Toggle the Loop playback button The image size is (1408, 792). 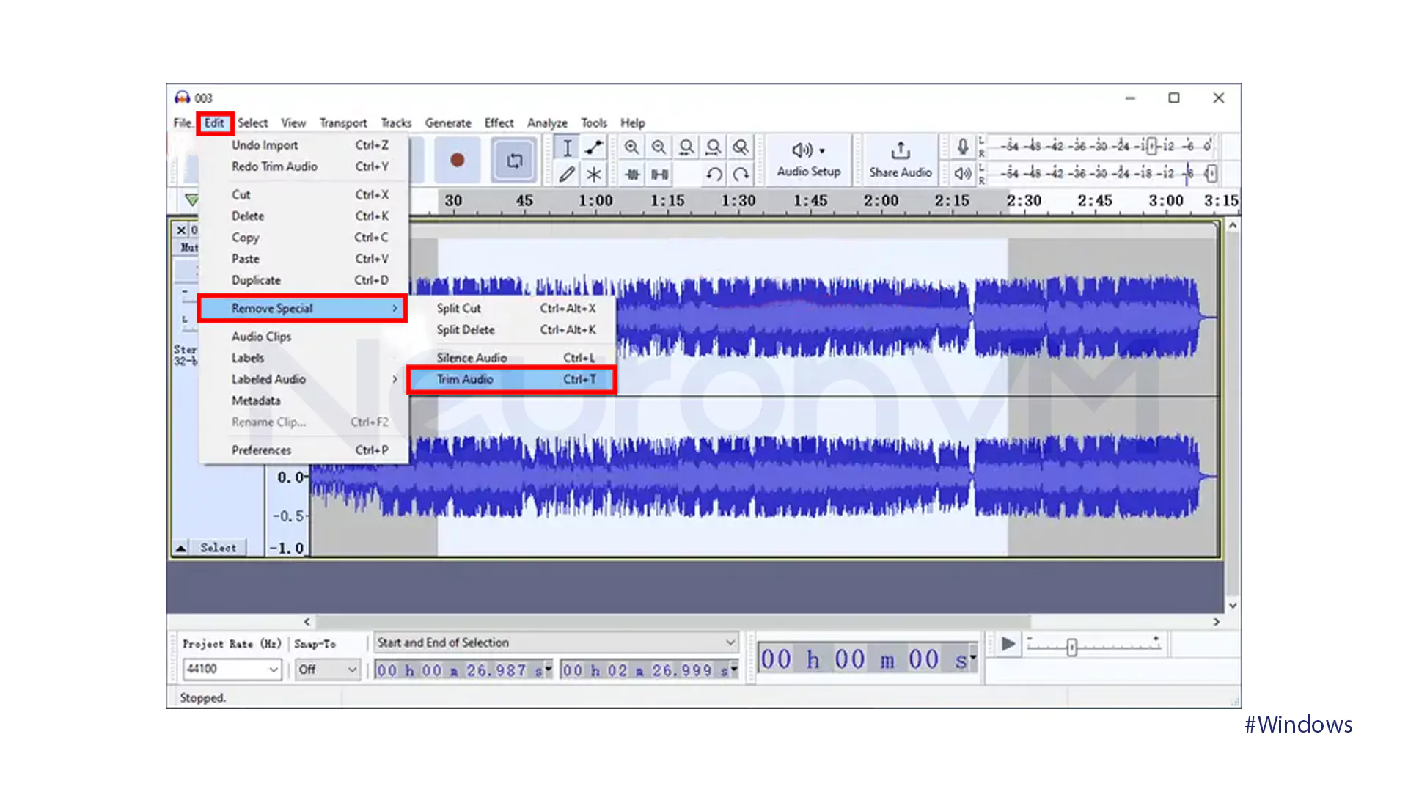(x=514, y=161)
